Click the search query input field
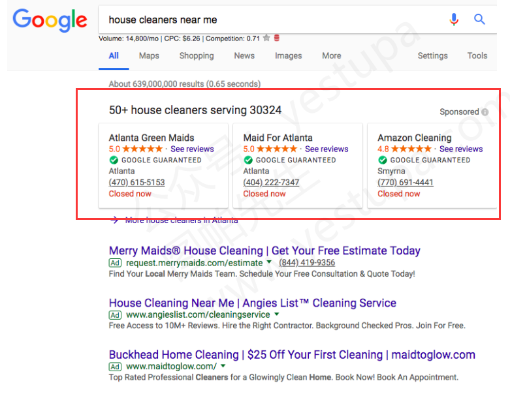 pos(273,20)
